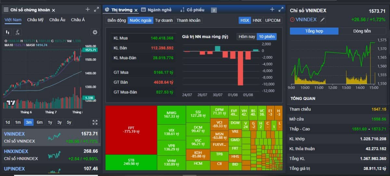Screen dimensions: 390x176
Task: Select the Việt Nam region tab
Action: pyautogui.click(x=13, y=20)
